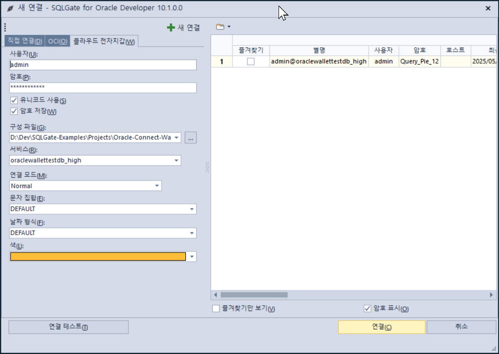The height and width of the screenshot is (354, 499).
Task: Click the 새 연결 toolbar button label
Action: 189,28
